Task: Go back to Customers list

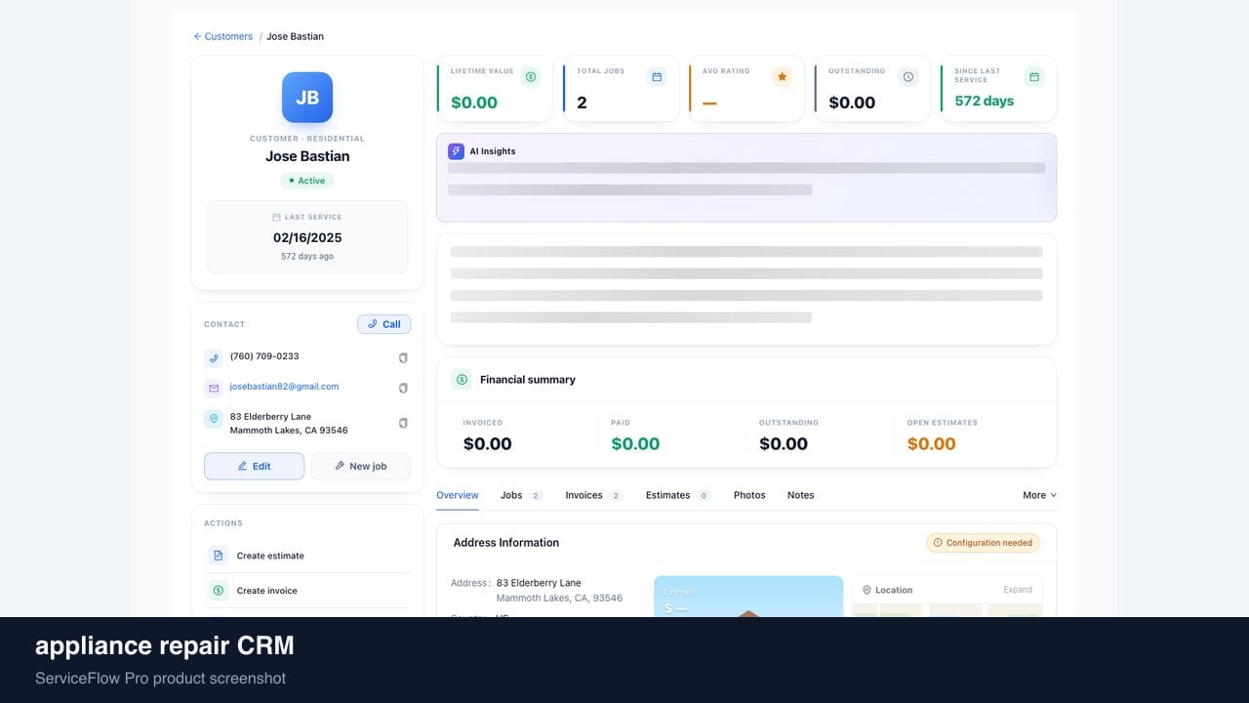Action: [x=223, y=36]
